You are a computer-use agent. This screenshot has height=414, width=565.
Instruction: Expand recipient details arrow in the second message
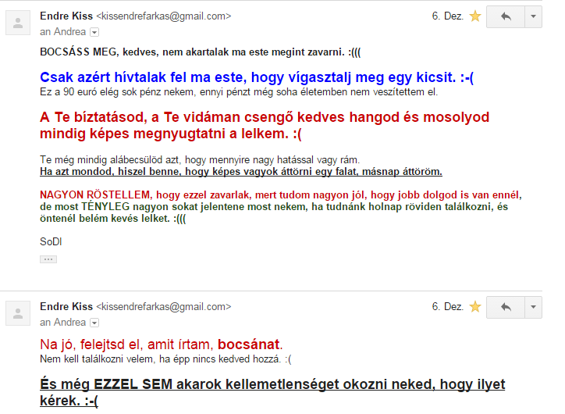(x=94, y=323)
